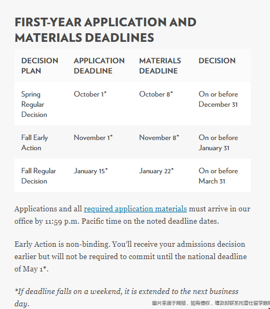Click the October 8 materials deadline cell

[x=156, y=94]
